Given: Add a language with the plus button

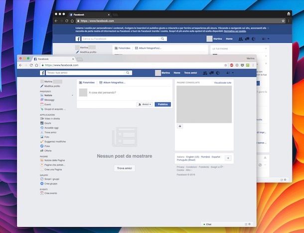Looking at the screenshot, I should (228, 158).
